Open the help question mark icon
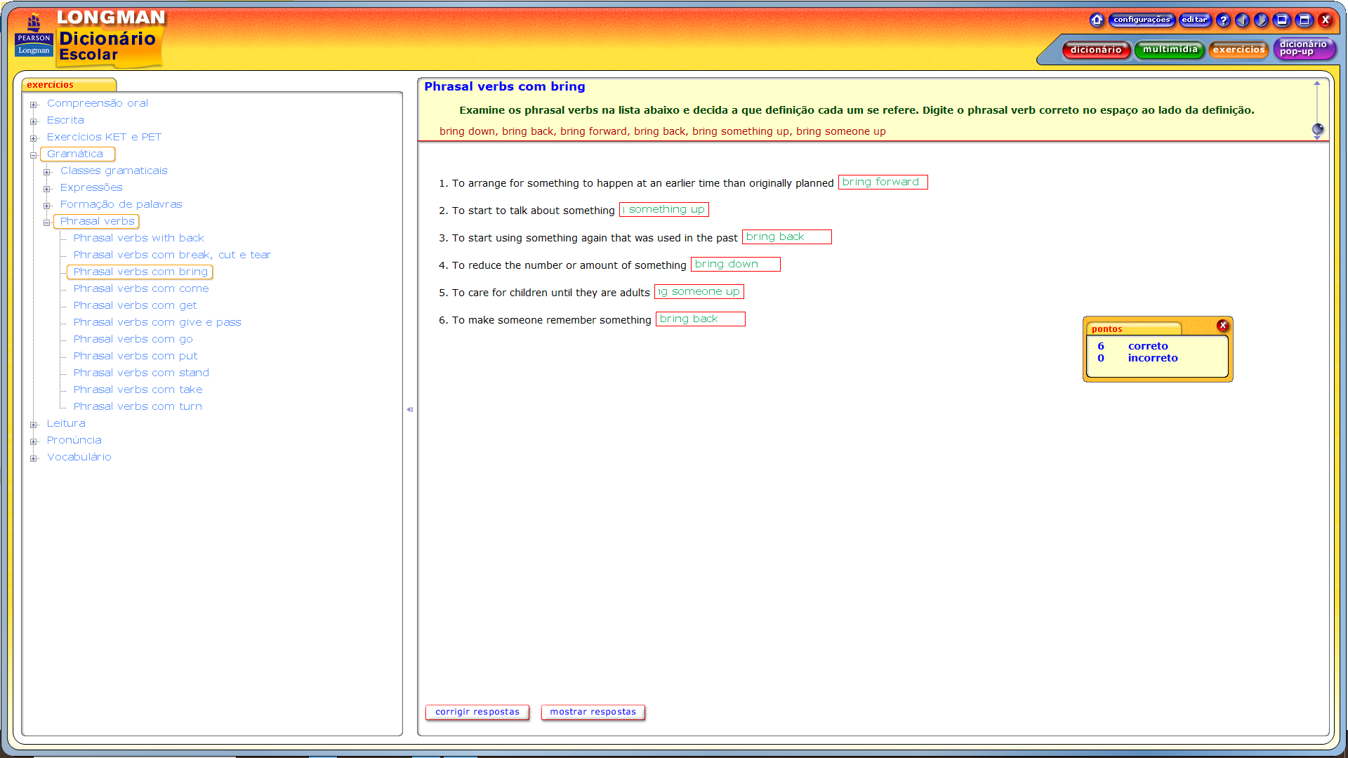The height and width of the screenshot is (758, 1348). pyautogui.click(x=1223, y=20)
